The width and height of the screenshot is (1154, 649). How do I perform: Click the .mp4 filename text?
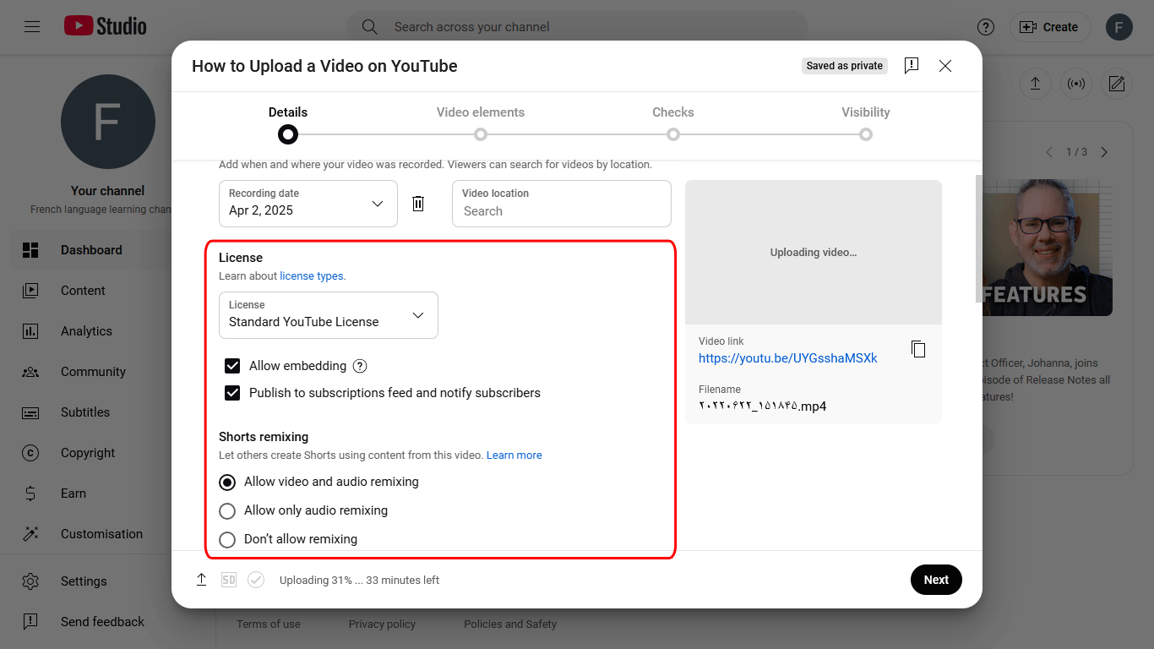[762, 406]
